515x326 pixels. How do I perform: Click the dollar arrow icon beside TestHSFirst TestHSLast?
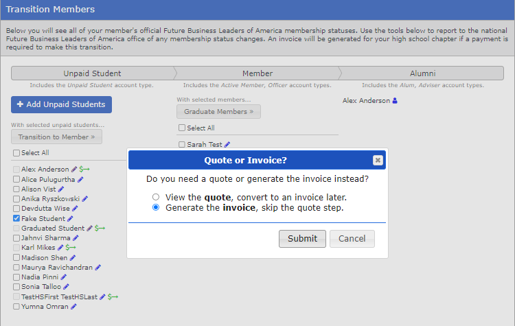(x=113, y=297)
